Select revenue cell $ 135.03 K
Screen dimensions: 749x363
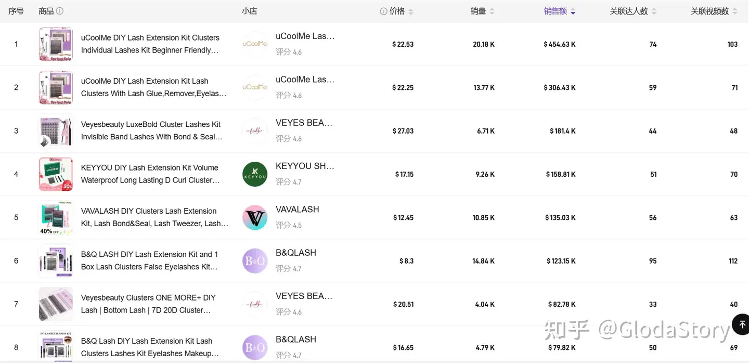tap(560, 218)
